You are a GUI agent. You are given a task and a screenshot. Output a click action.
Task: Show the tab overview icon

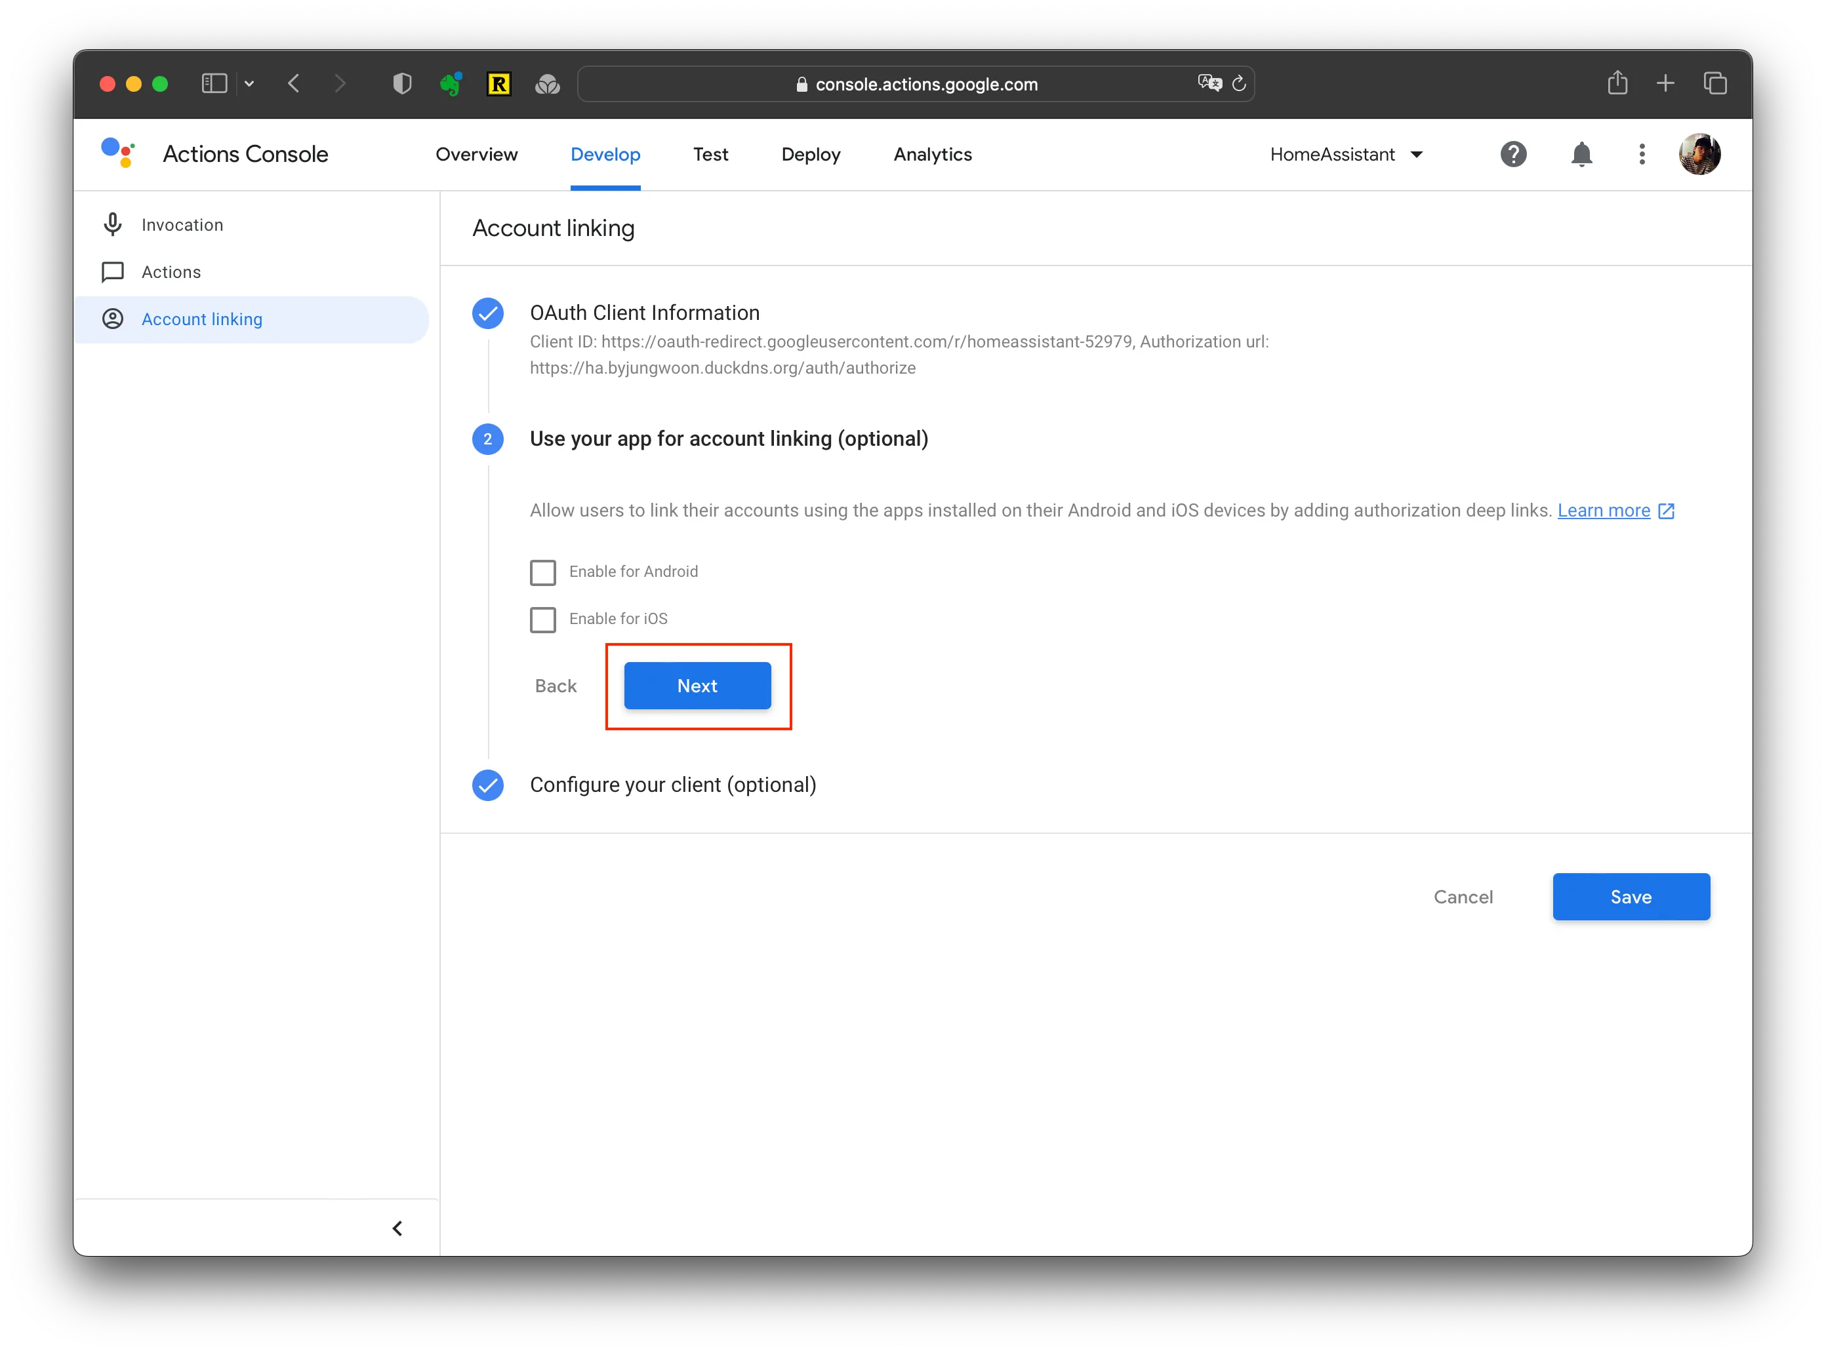click(1715, 83)
